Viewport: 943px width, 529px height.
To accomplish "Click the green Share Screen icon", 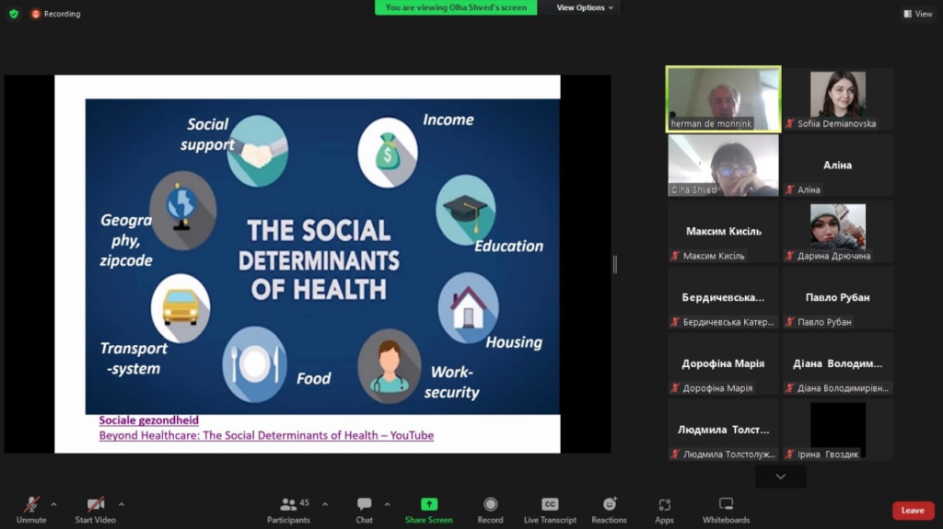I will point(428,504).
